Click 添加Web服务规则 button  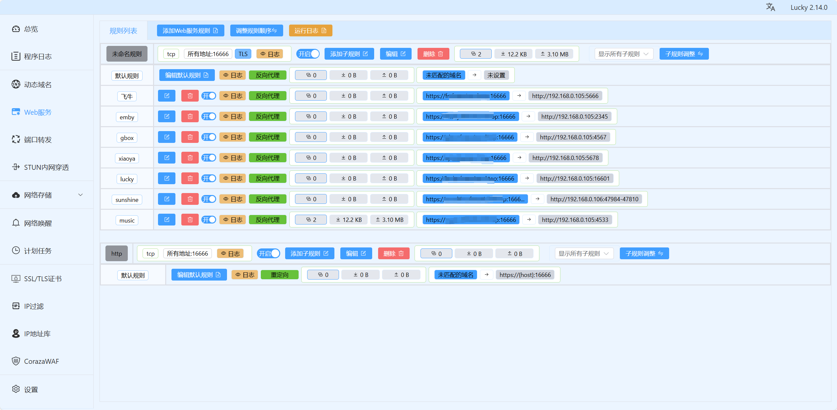[191, 30]
